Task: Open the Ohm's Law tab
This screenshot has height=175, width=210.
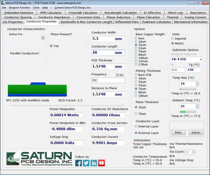Action: click(175, 13)
